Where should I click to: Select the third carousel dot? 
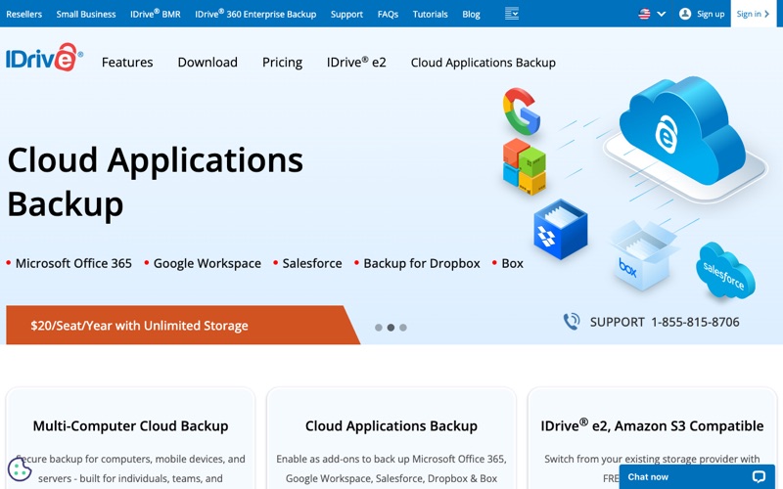pyautogui.click(x=403, y=328)
